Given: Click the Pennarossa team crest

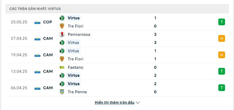Looking at the screenshot, I should coord(62,35).
